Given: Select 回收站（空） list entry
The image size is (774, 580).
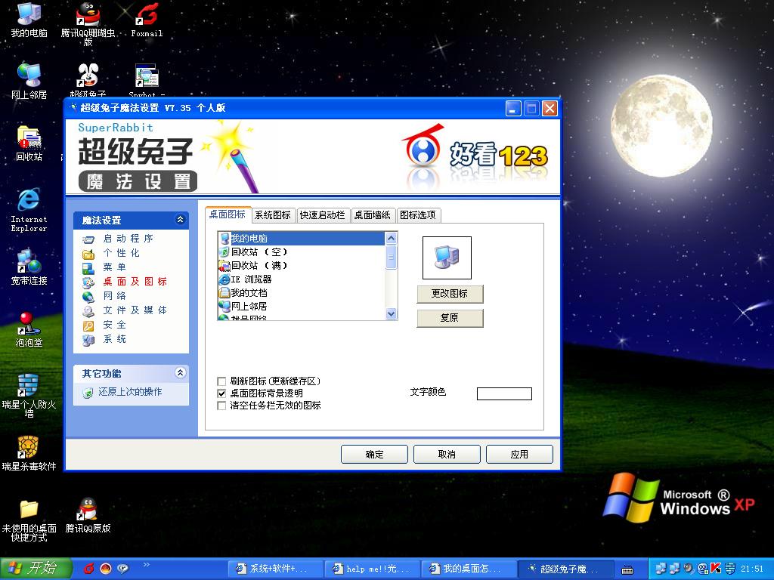Looking at the screenshot, I should (301, 252).
